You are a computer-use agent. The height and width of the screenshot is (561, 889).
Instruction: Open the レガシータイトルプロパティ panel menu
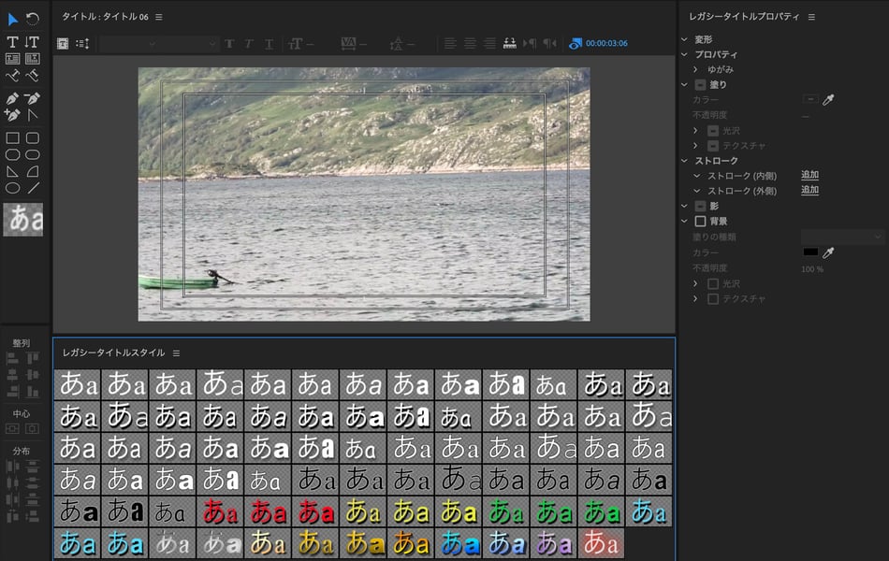click(x=811, y=17)
